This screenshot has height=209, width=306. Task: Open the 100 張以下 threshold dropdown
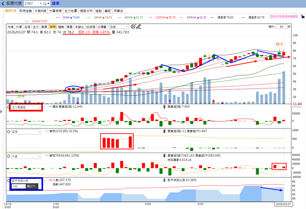tap(19, 186)
